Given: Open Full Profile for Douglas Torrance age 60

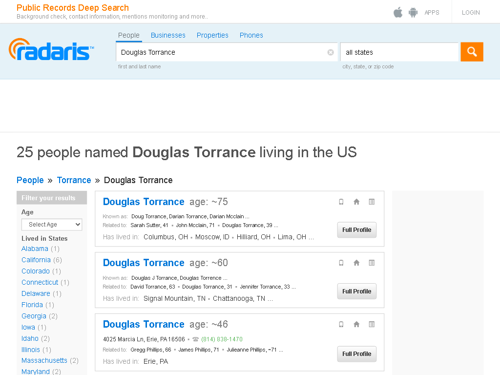Looking at the screenshot, I should click(x=357, y=291).
